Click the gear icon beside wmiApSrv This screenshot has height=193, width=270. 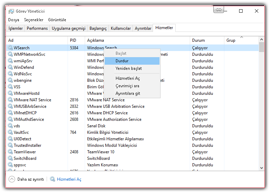[10, 61]
